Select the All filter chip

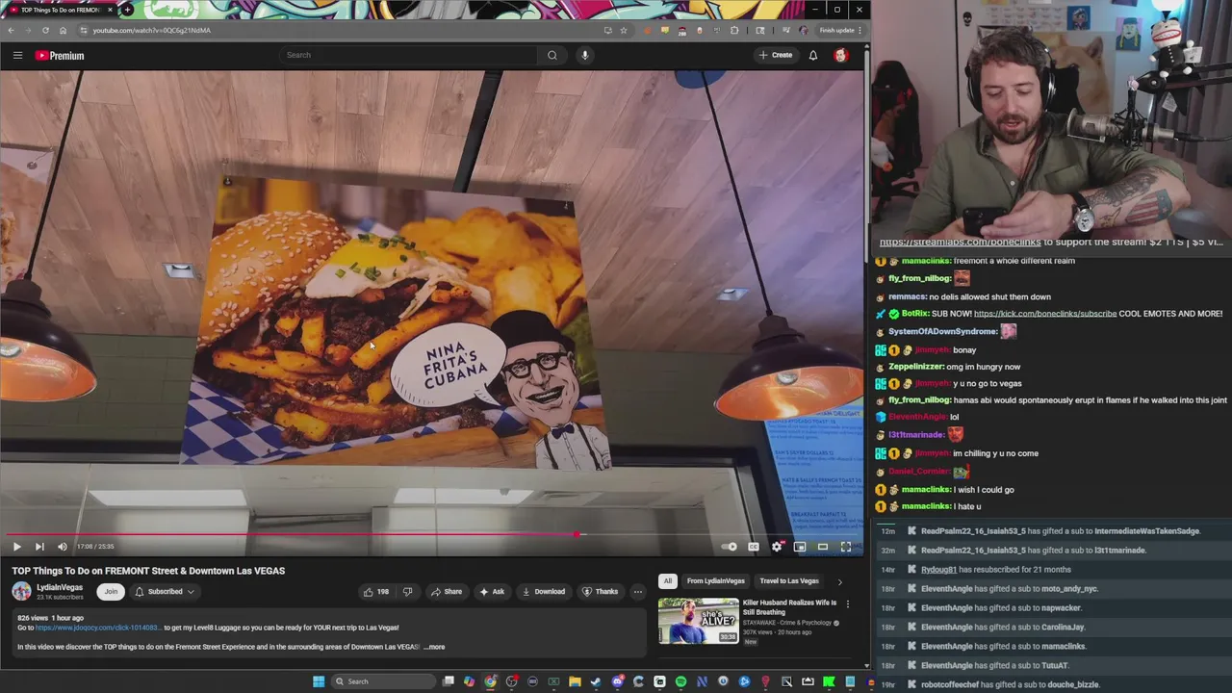click(x=667, y=581)
